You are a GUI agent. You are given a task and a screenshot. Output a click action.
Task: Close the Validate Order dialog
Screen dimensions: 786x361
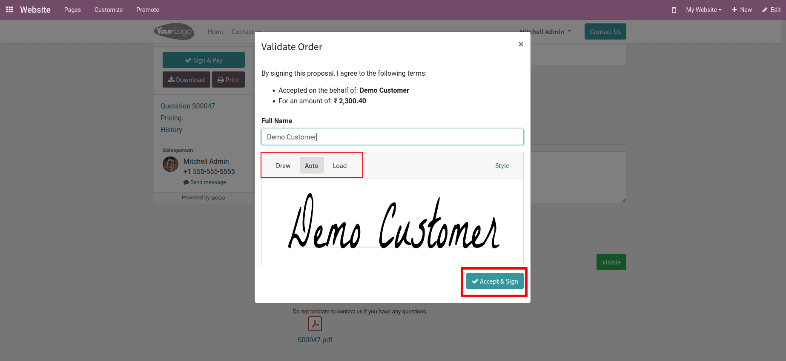[521, 44]
